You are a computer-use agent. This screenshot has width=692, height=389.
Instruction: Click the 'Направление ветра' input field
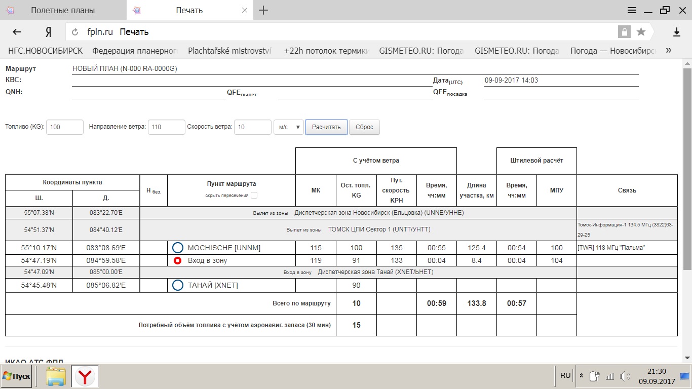click(166, 127)
